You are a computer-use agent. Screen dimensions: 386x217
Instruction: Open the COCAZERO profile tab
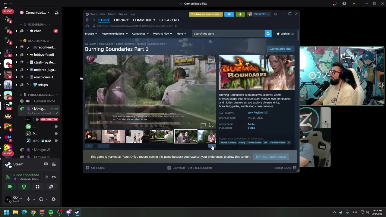169,20
